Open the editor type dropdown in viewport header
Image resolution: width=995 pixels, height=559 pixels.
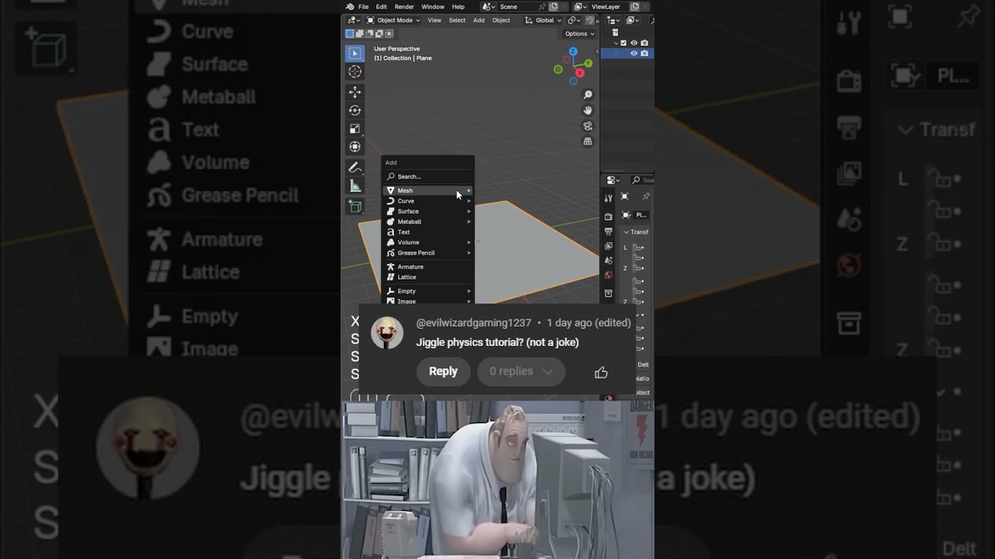[x=353, y=20]
